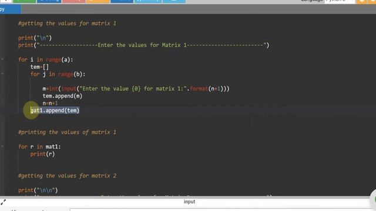Click the comment '#printing the values of matrix 1'
This screenshot has width=376, height=211.
pos(67,132)
